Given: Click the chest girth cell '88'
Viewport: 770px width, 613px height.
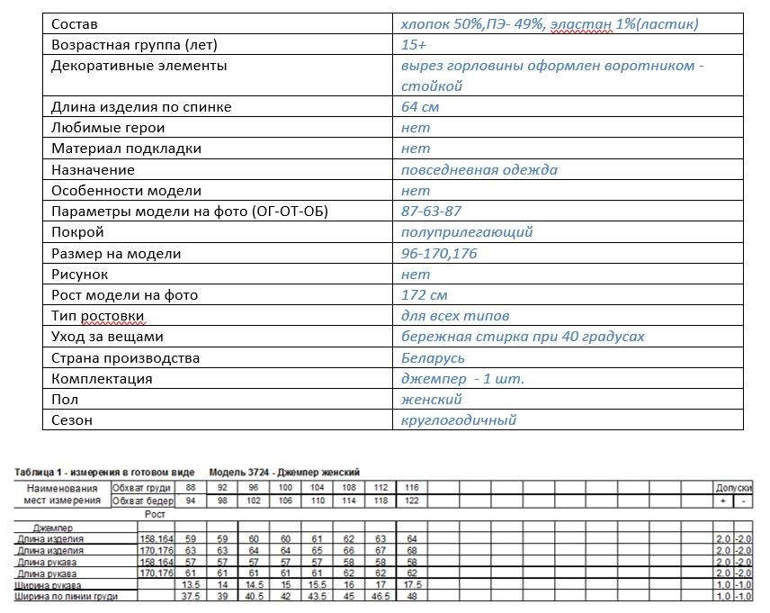Looking at the screenshot, I should click(x=191, y=488).
